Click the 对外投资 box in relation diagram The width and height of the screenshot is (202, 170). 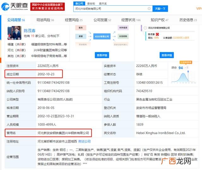point(123,28)
